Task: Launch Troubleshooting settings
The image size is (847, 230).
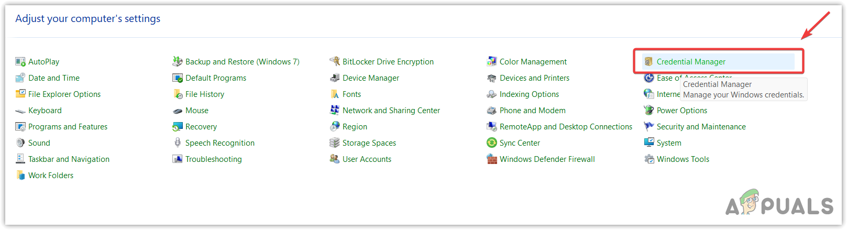Action: pos(213,159)
